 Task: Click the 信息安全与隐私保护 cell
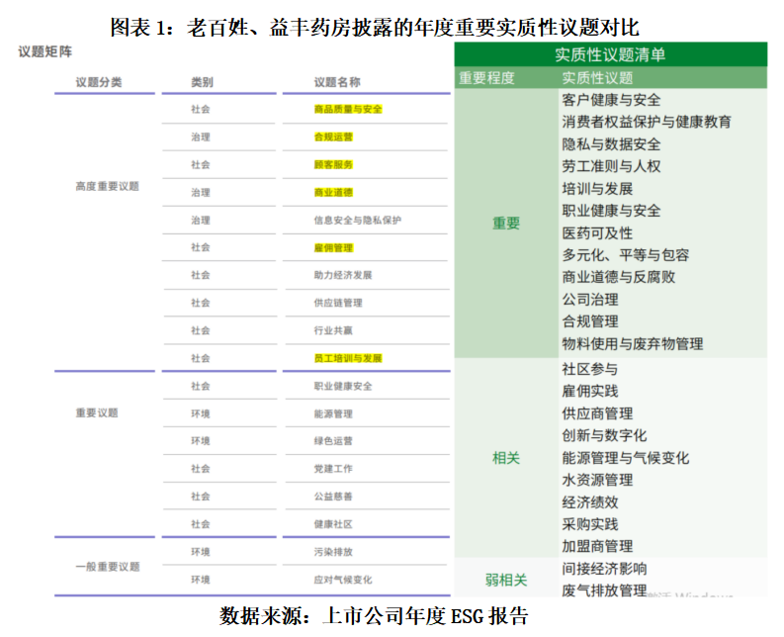358,221
